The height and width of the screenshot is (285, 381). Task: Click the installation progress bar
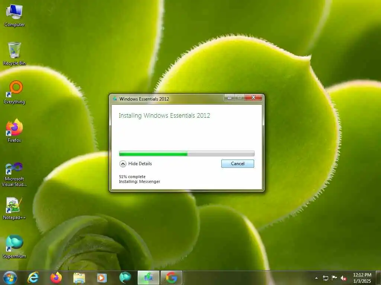(x=187, y=153)
